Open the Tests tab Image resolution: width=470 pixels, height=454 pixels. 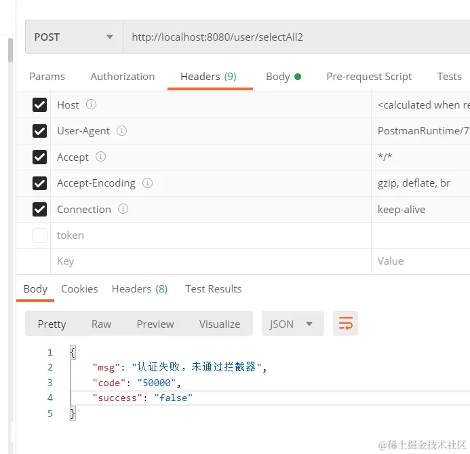pos(450,77)
